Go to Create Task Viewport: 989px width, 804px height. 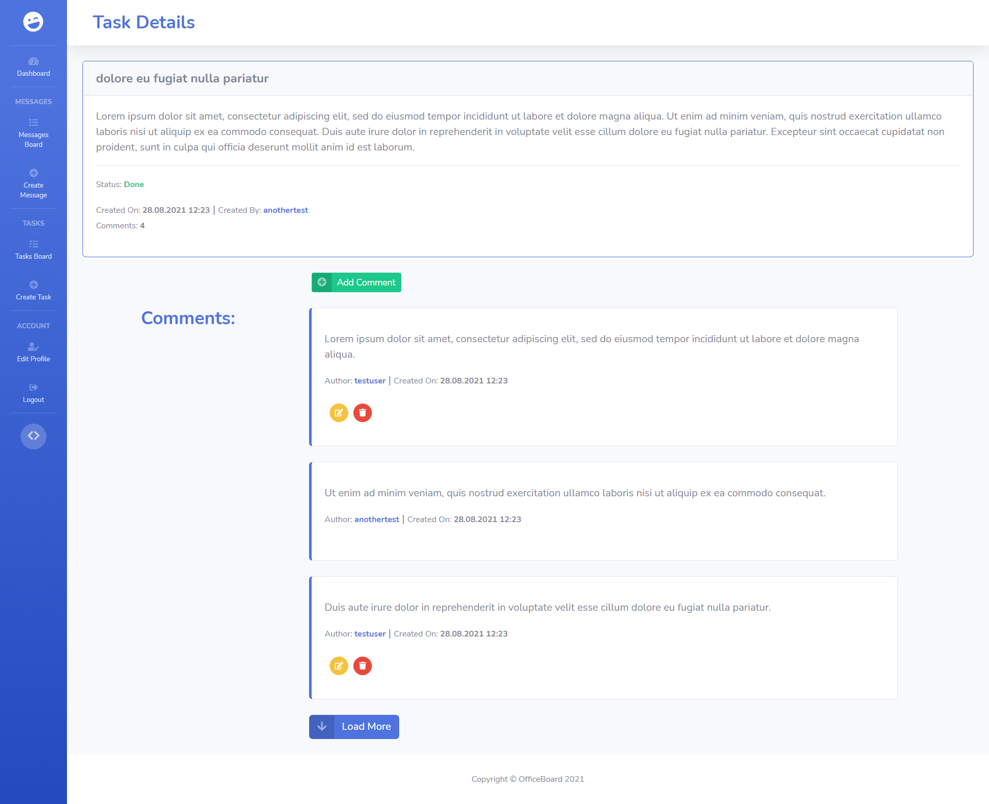coord(33,291)
